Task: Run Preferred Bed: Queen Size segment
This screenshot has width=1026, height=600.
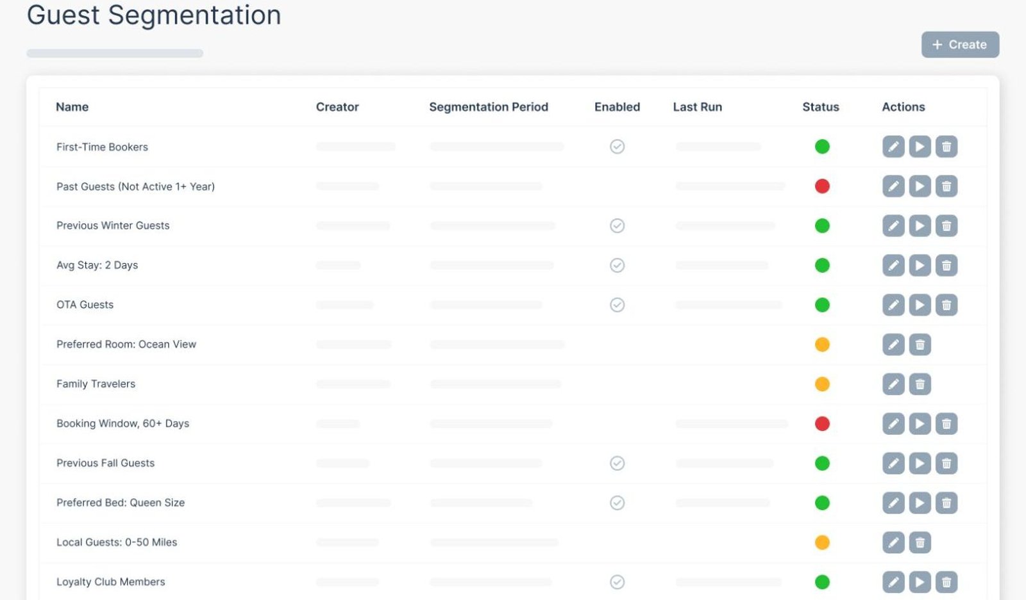Action: coord(920,503)
